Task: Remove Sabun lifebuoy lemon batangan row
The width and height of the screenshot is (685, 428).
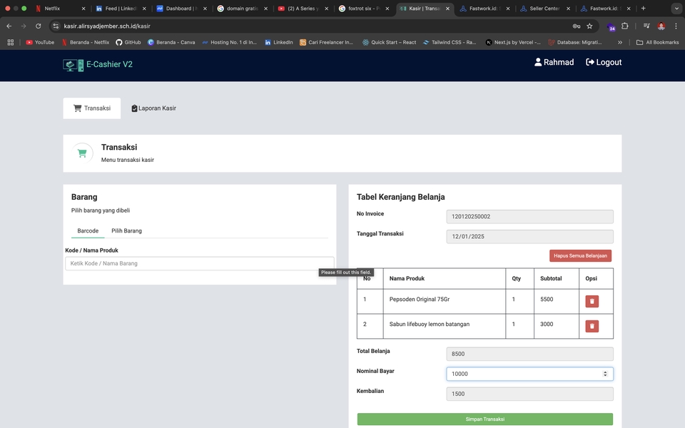Action: point(592,326)
